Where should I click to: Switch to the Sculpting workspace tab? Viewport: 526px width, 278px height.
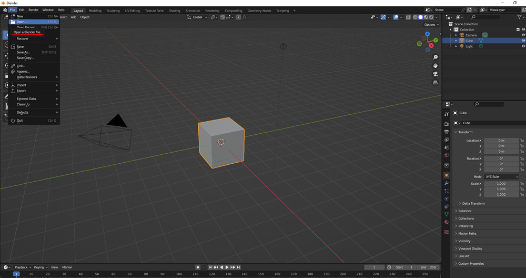(113, 11)
